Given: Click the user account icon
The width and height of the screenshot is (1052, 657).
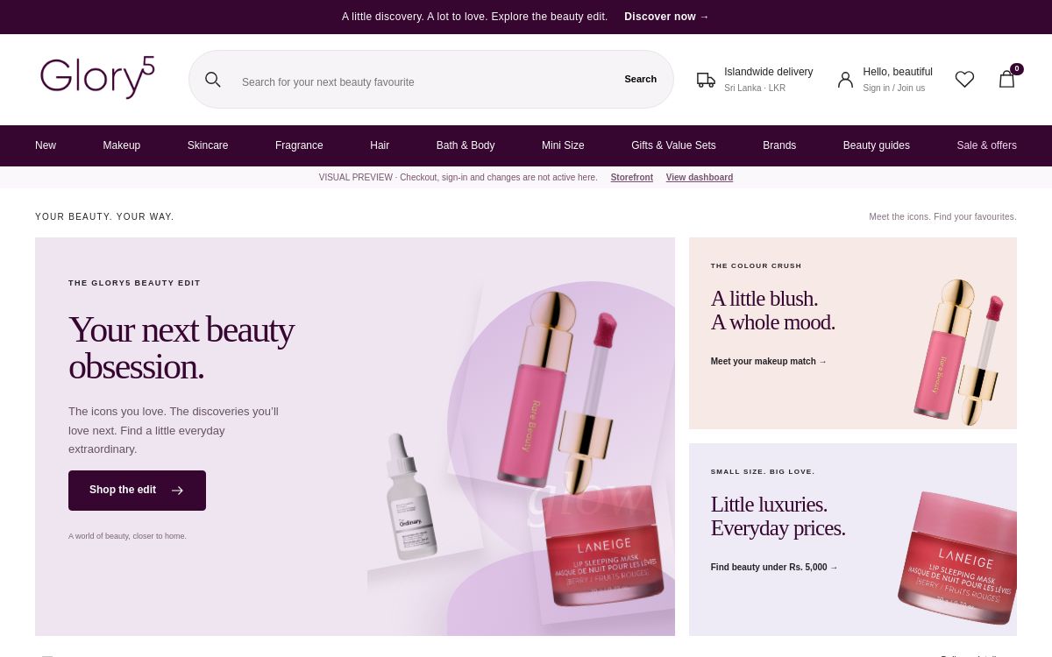Looking at the screenshot, I should (x=845, y=80).
